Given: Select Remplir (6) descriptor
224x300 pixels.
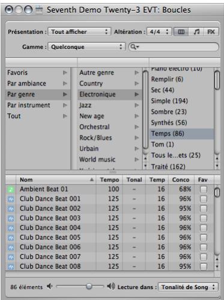Looking at the screenshot, I should pyautogui.click(x=181, y=79).
